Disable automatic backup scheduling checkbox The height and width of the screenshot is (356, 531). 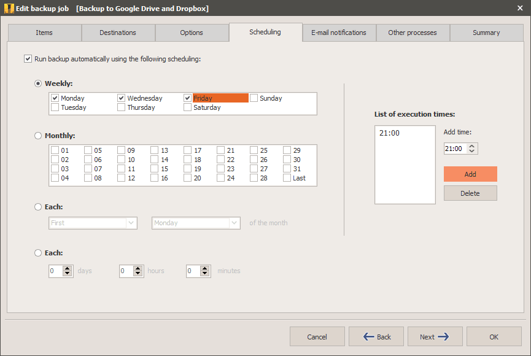pos(28,59)
